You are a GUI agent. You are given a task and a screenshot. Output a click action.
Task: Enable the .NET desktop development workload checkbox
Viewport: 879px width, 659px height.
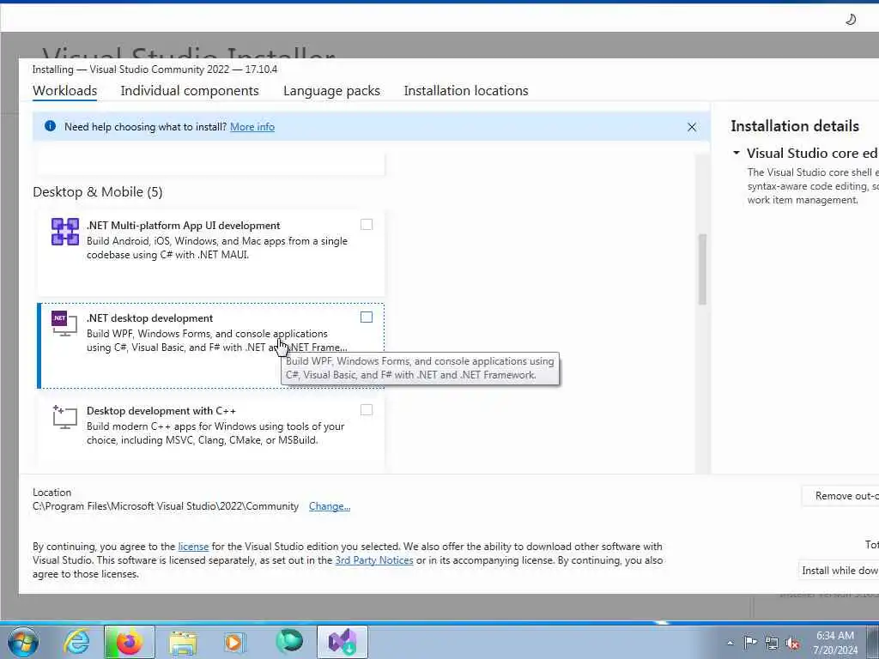(366, 317)
